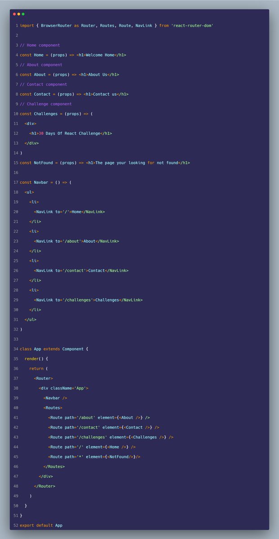Image resolution: width=279 pixels, height=539 pixels.
Task: Click the closing '</Routes>' tag
Action: 54,466
